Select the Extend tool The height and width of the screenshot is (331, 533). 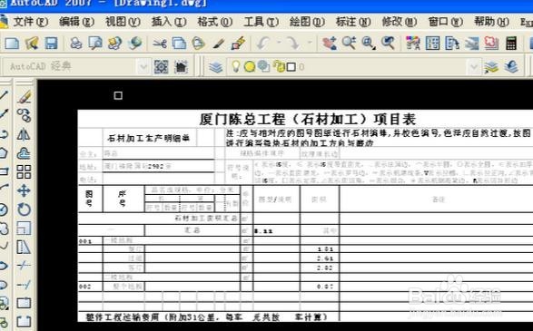[24, 284]
